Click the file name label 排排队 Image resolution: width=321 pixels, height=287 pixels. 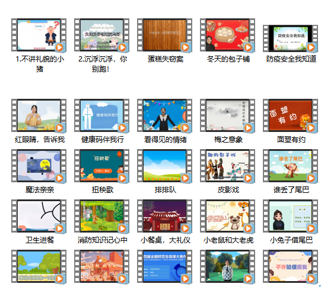coord(166,190)
